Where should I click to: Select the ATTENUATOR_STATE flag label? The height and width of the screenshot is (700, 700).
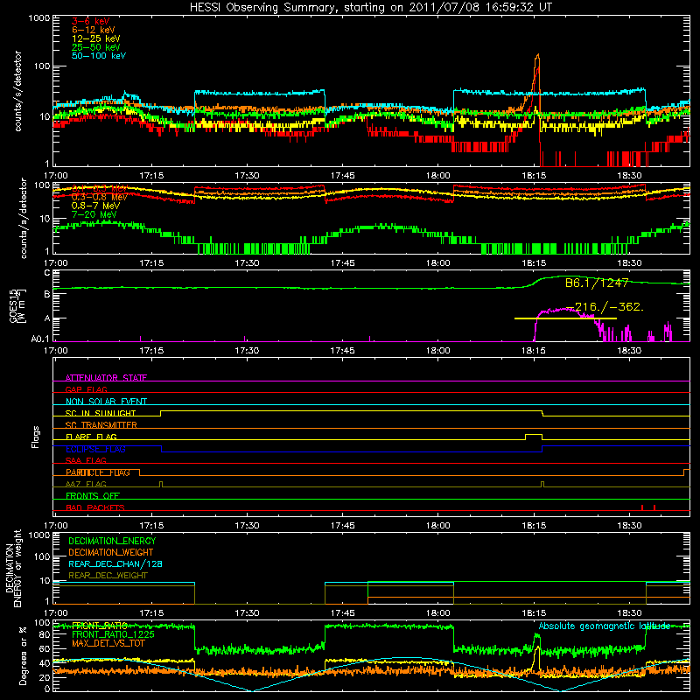coord(106,378)
